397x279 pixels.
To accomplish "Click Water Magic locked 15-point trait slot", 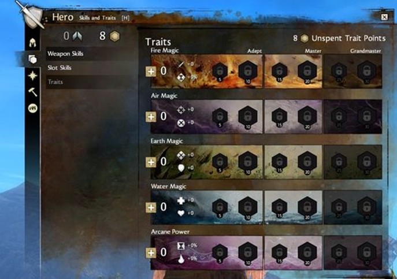I will click(279, 208).
